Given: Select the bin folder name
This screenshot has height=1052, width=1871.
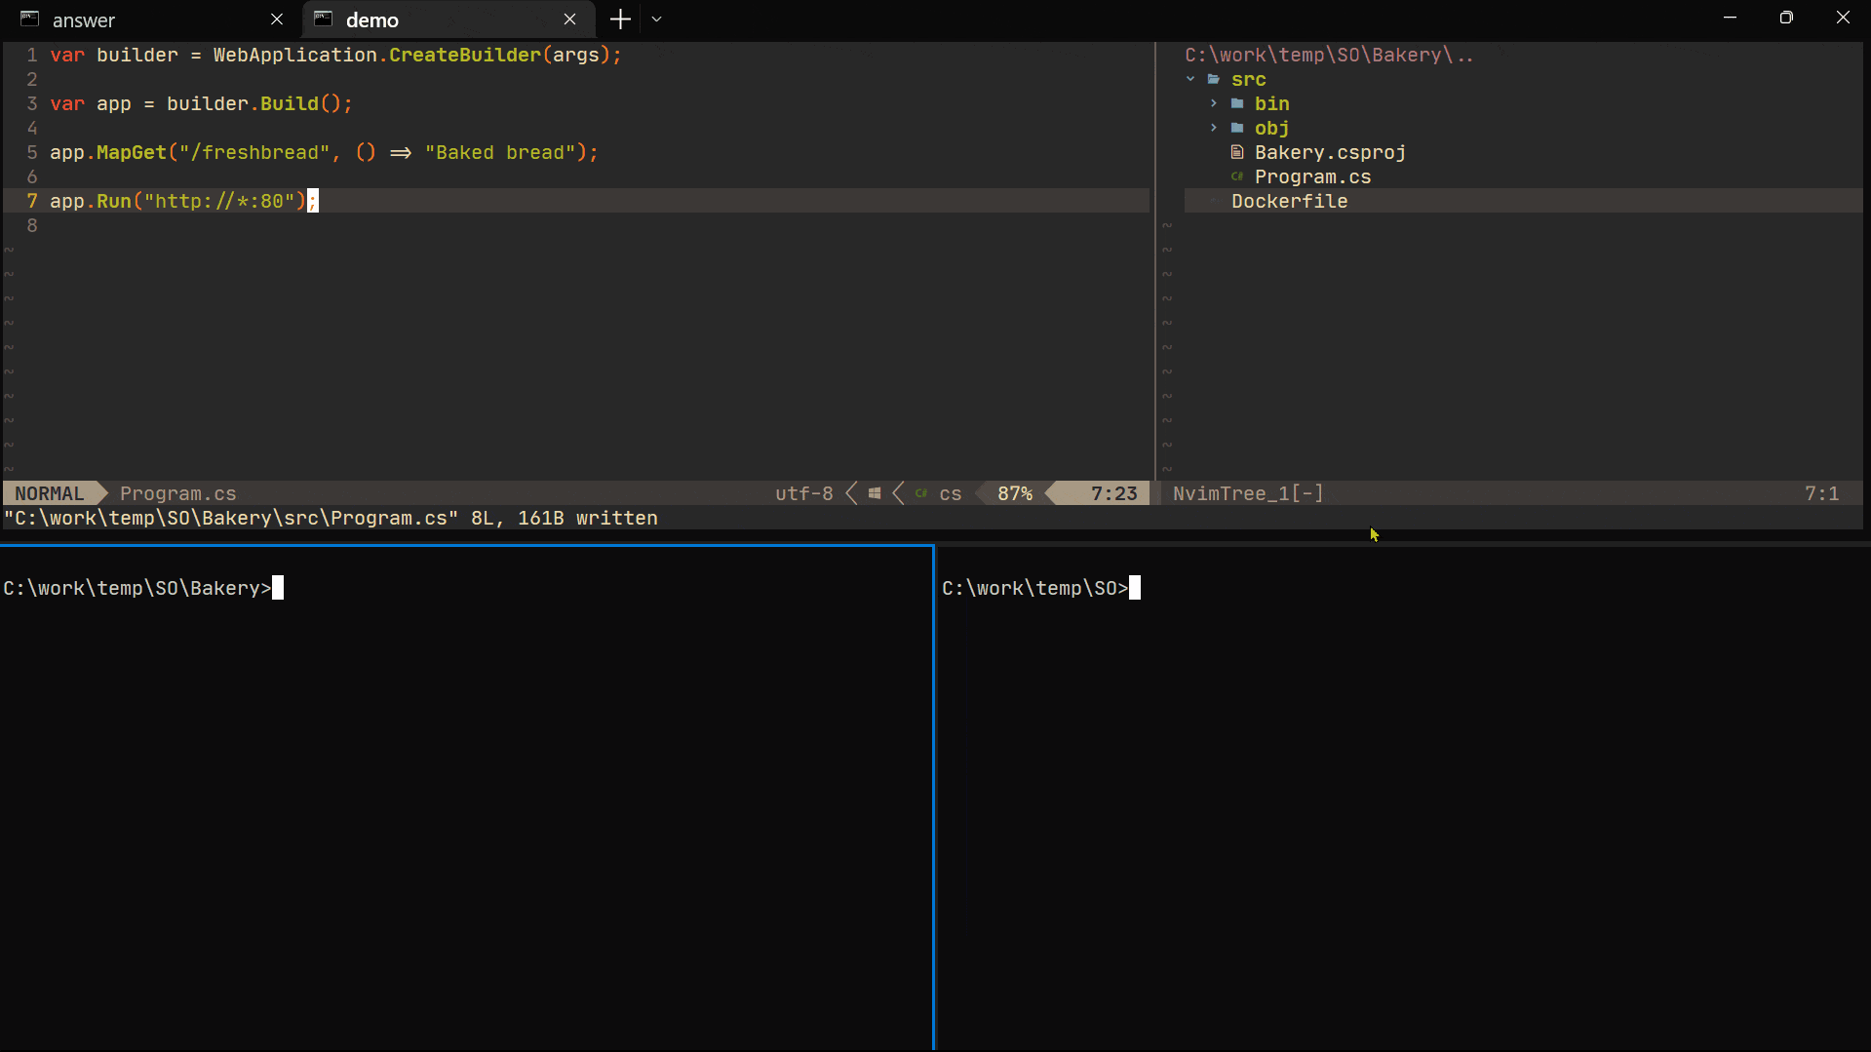Looking at the screenshot, I should 1271,103.
